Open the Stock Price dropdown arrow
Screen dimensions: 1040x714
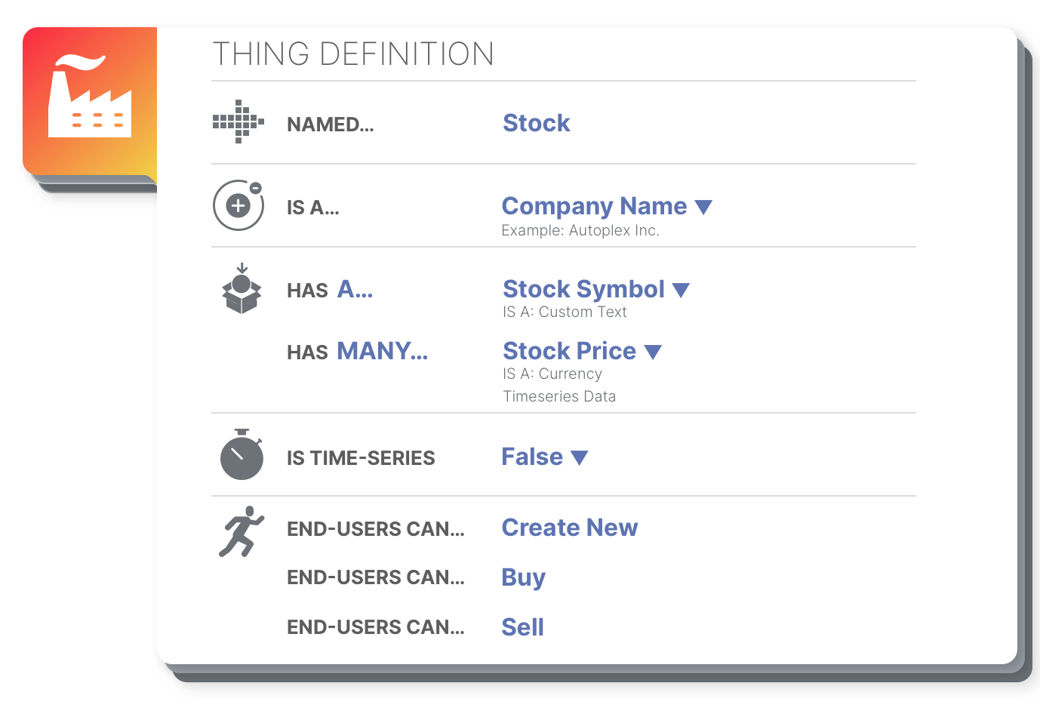click(653, 352)
